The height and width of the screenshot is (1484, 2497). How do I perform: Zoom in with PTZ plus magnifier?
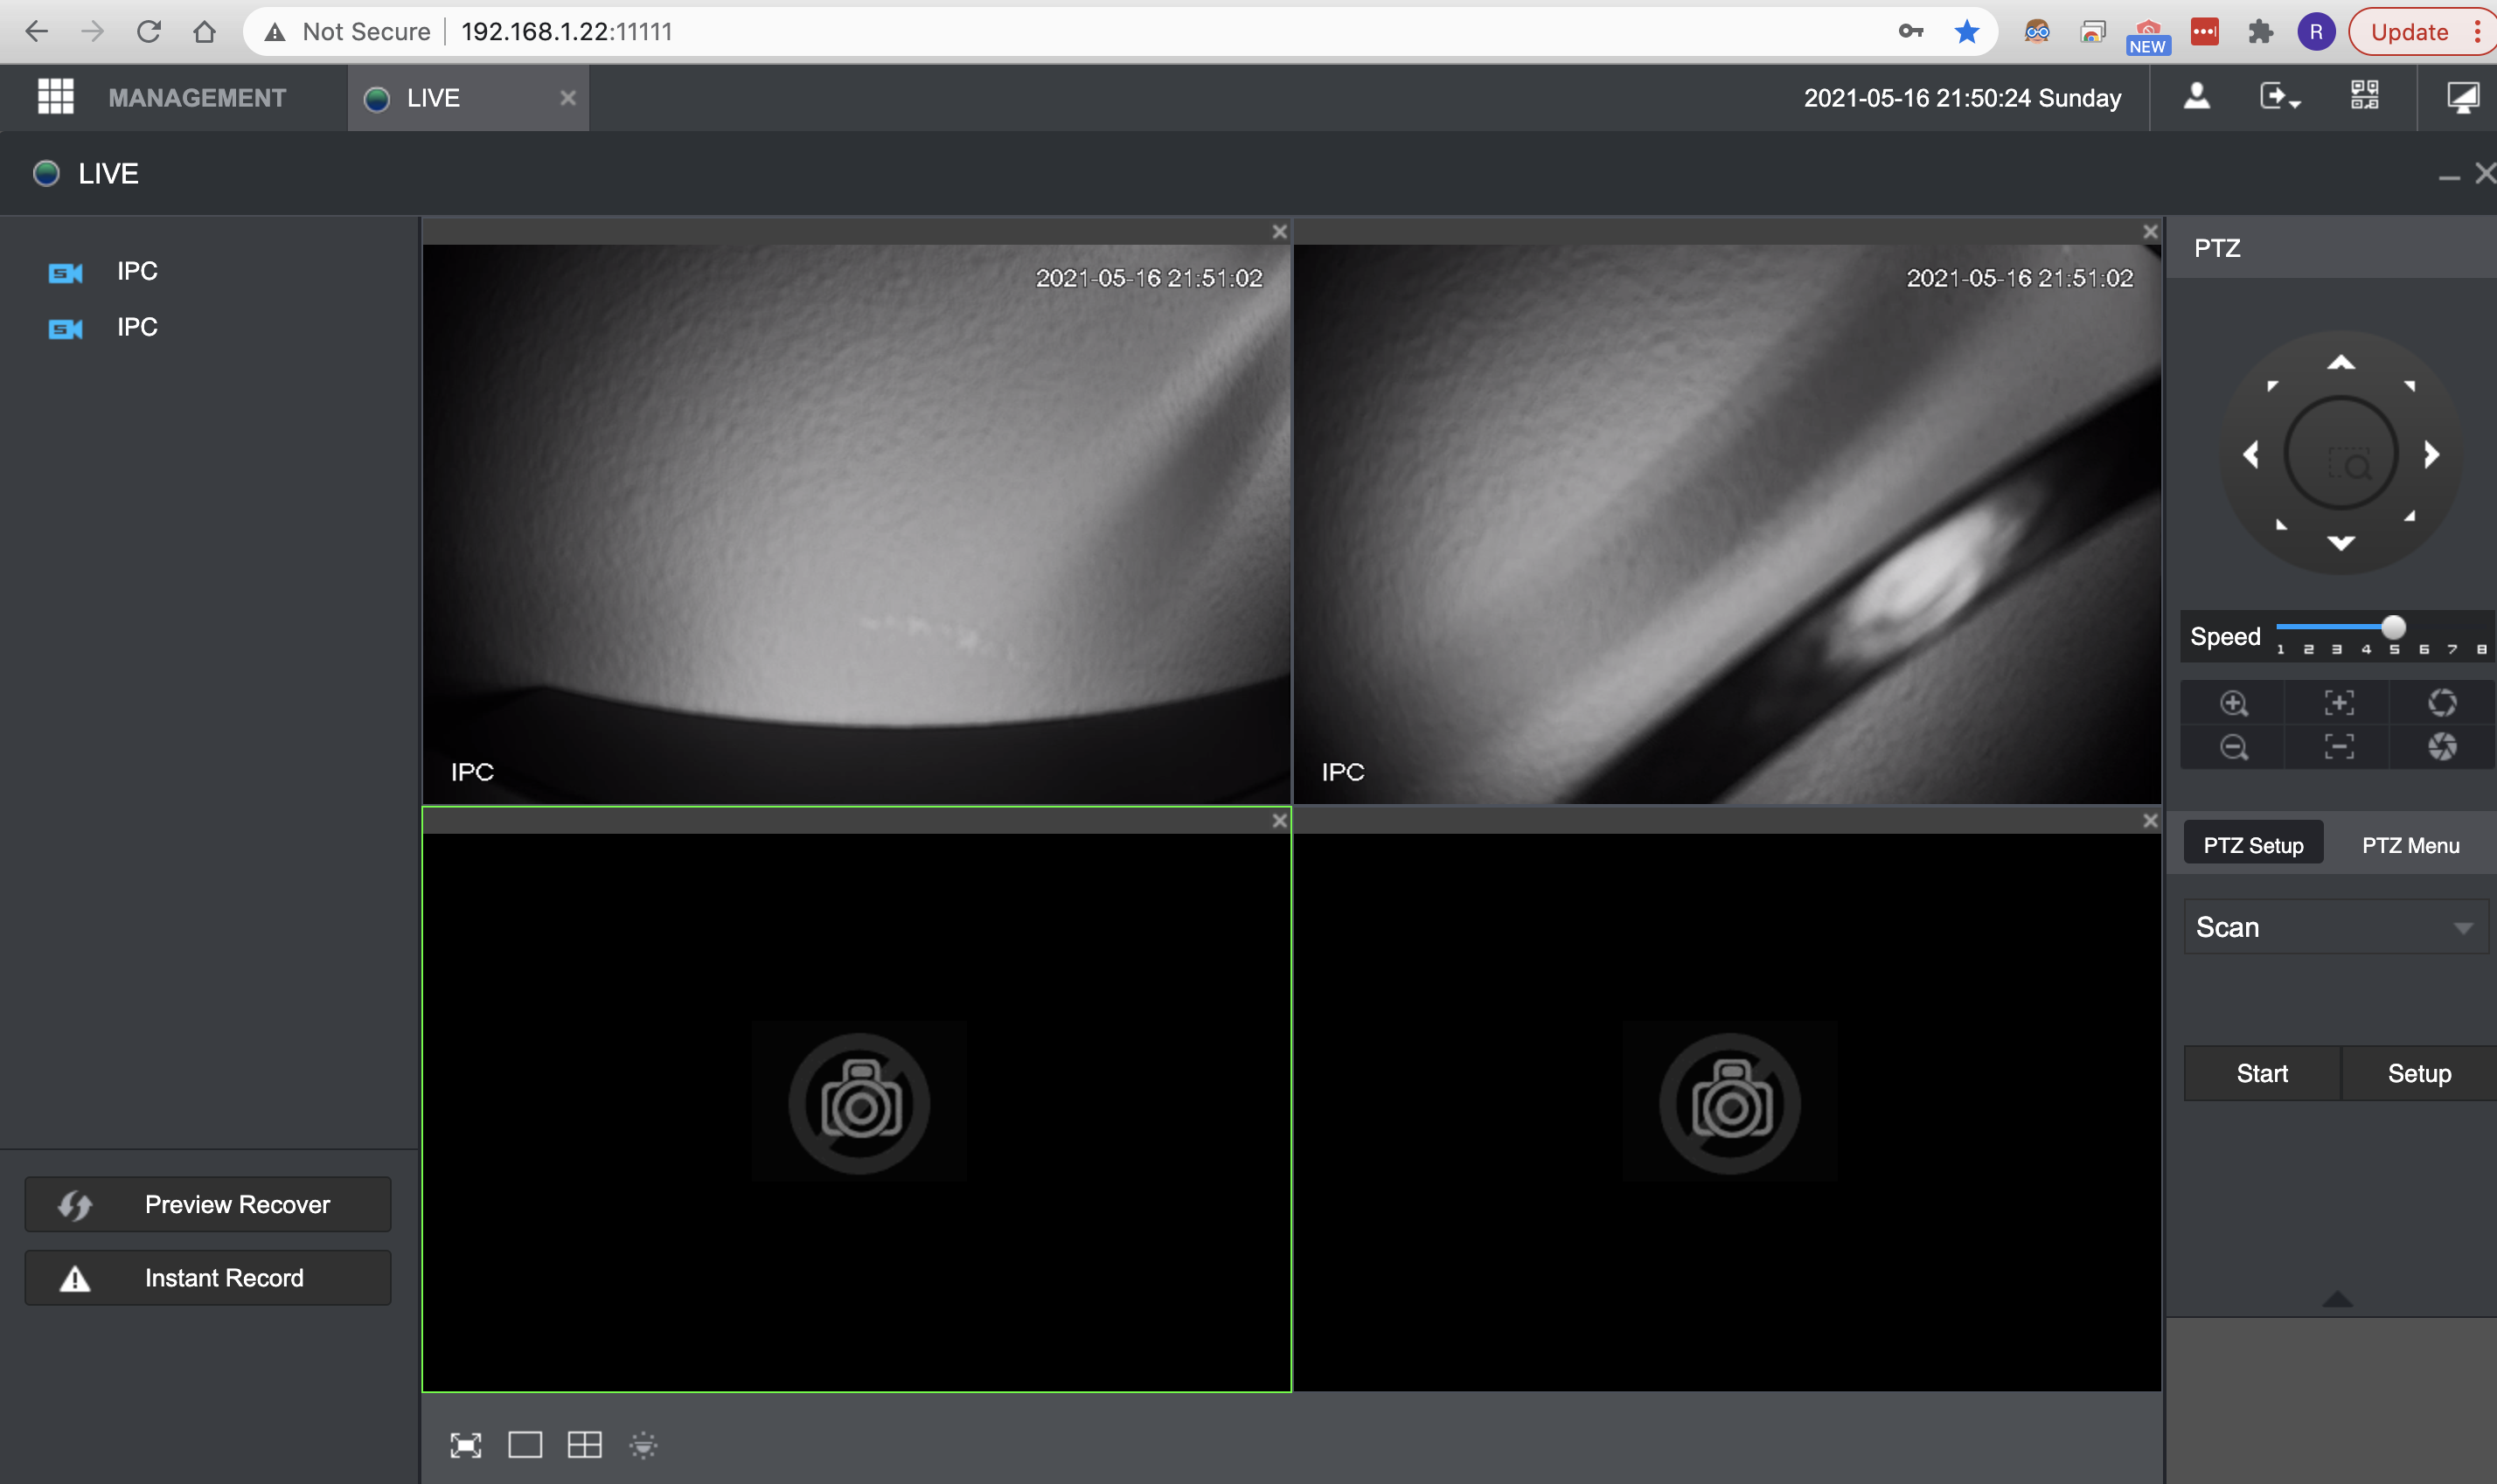(2233, 703)
